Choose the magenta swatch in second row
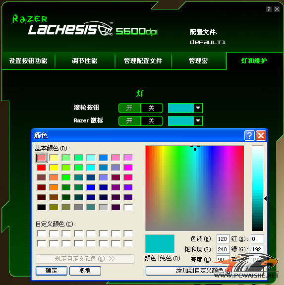 pyautogui.click(x=128, y=168)
